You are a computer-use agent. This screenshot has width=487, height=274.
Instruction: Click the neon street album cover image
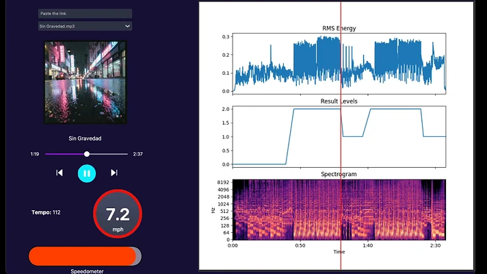click(85, 82)
